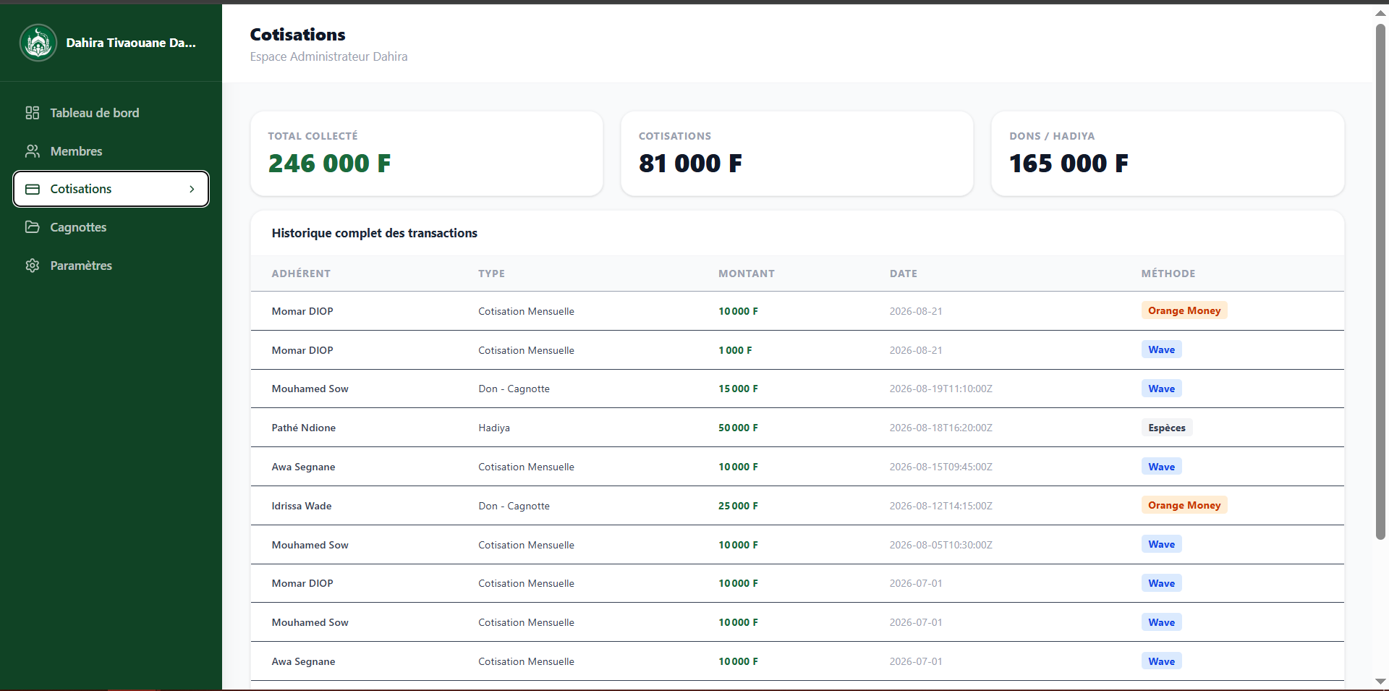Click the scrollbar up arrow
Screen dimensions: 1389x691
click(1380, 13)
